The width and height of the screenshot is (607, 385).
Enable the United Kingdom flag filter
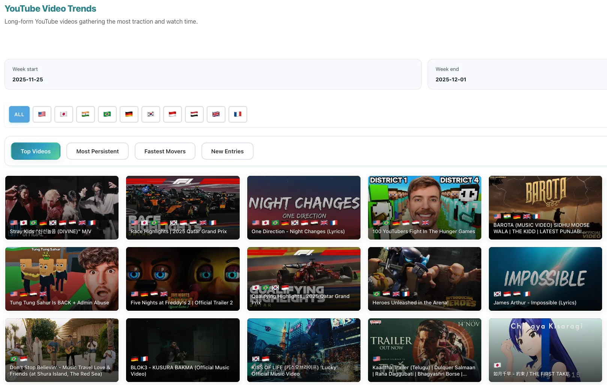[216, 114]
